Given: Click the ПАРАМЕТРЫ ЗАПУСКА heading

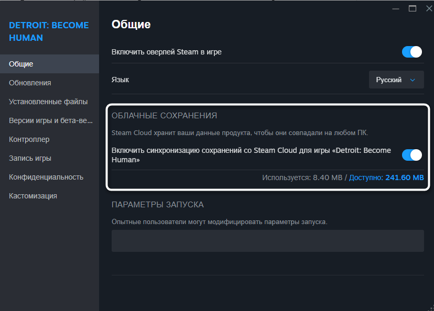Looking at the screenshot, I should click(157, 205).
